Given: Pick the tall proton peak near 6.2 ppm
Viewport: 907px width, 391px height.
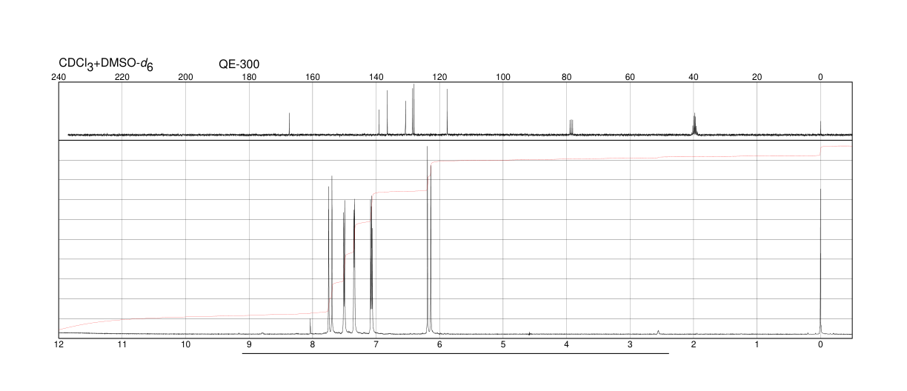Looking at the screenshot, I should [x=428, y=240].
